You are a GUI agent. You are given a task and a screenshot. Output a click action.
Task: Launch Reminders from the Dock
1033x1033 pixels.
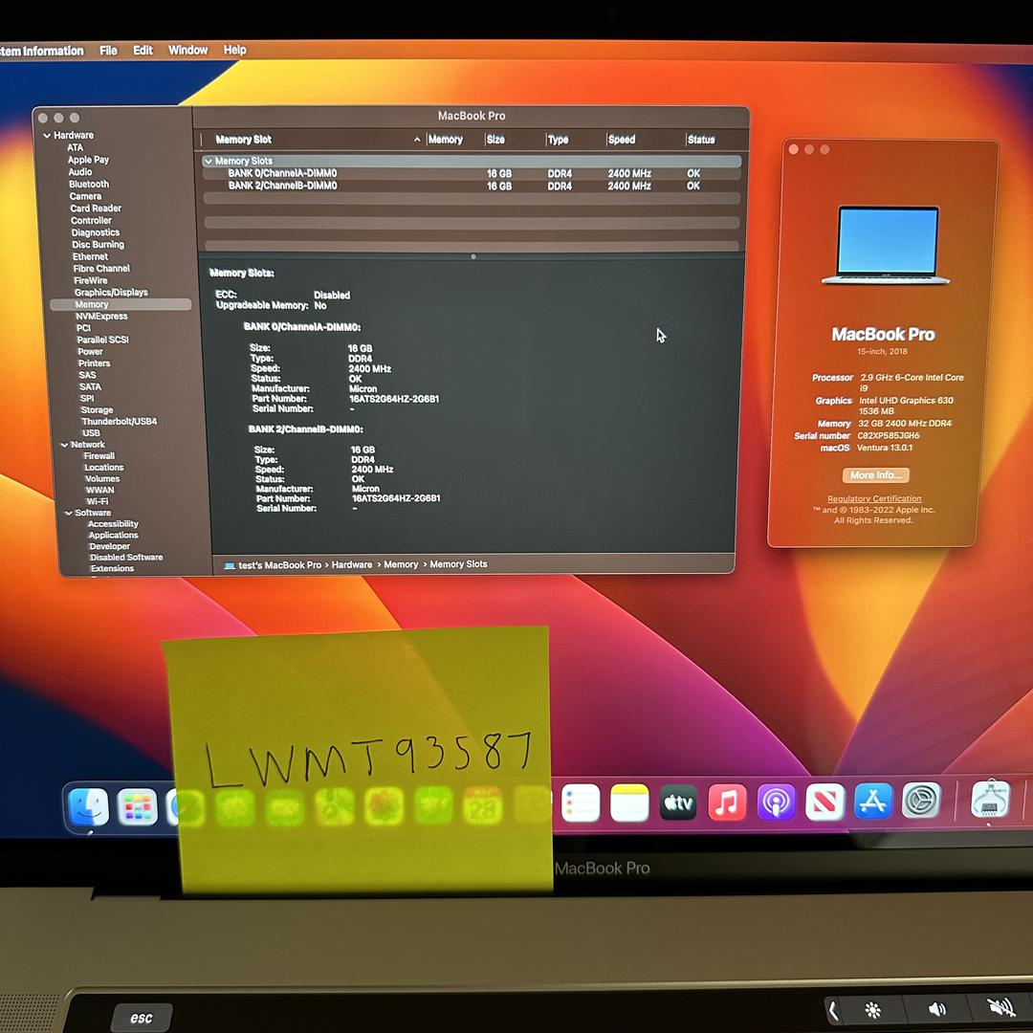581,803
